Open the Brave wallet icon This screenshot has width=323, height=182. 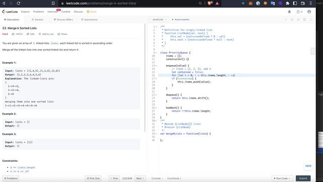point(303,4)
